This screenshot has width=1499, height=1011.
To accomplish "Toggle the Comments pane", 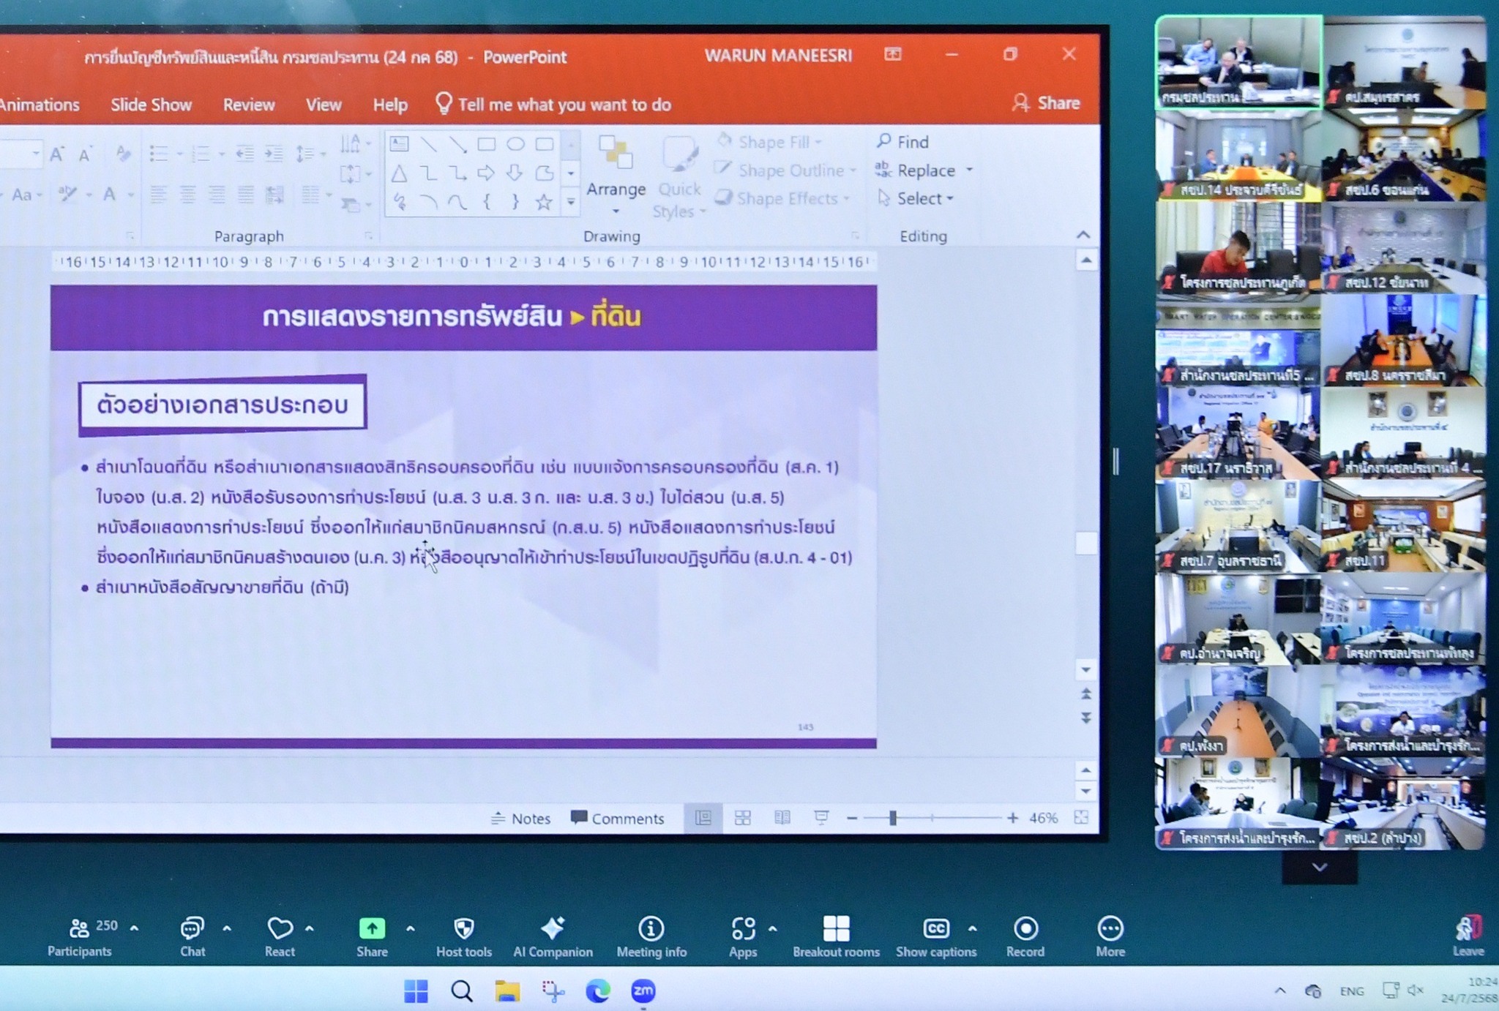I will 618,818.
